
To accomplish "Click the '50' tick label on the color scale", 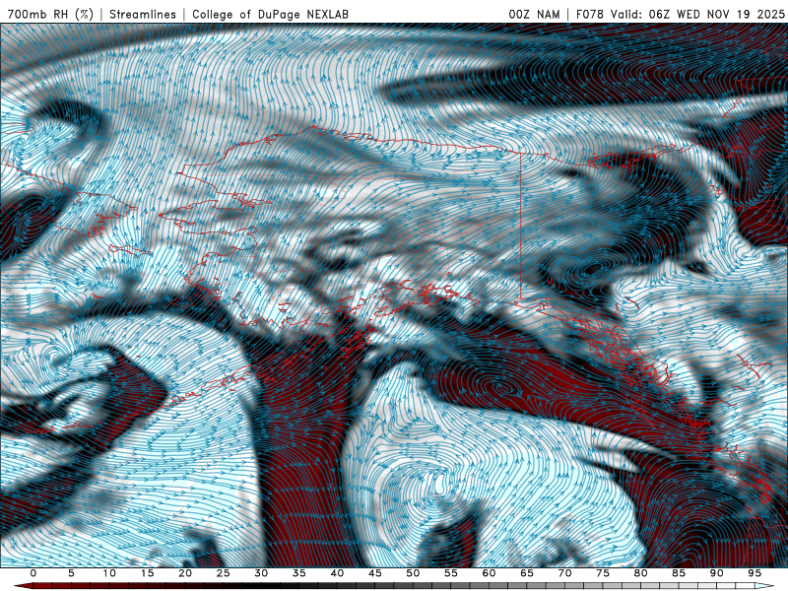I will (413, 573).
